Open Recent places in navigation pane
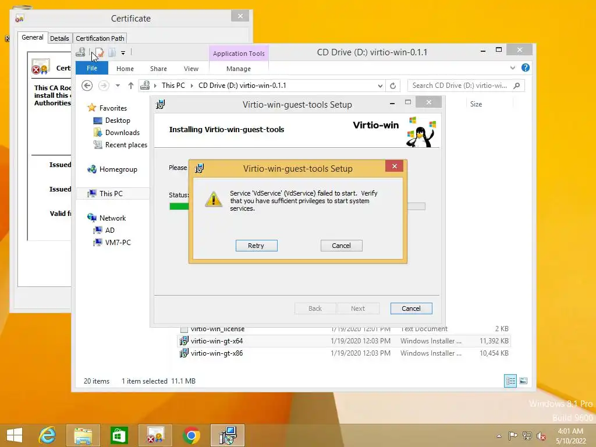This screenshot has height=447, width=596. [x=126, y=144]
